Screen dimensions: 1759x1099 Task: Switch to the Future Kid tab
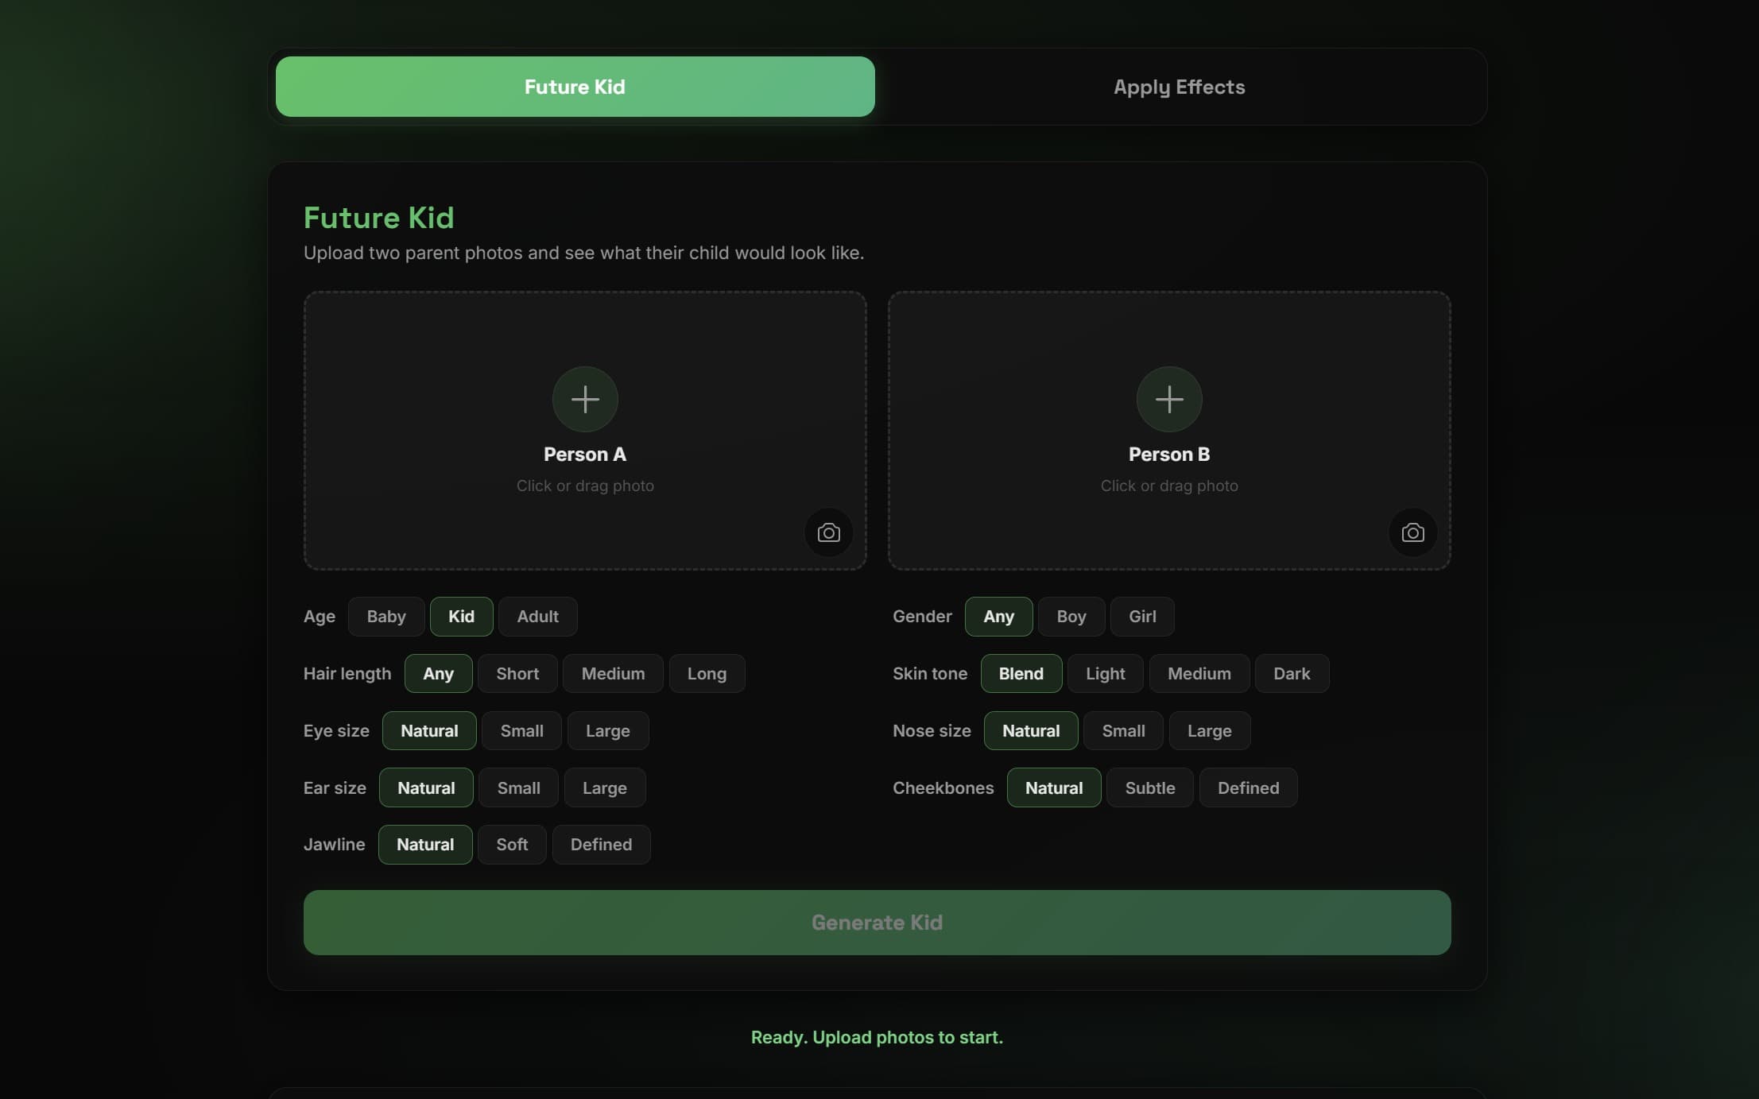(x=575, y=87)
